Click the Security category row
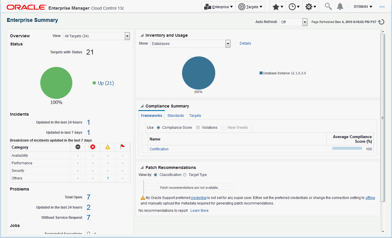 click(x=70, y=171)
